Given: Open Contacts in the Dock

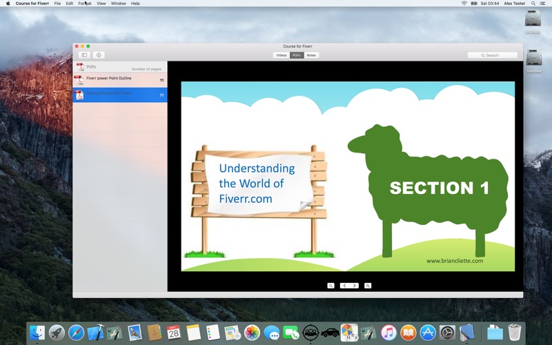Looking at the screenshot, I should (154, 333).
